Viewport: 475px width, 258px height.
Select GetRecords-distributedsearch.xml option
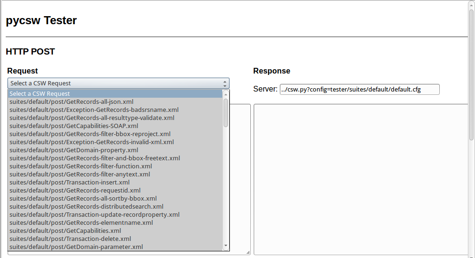point(115,206)
